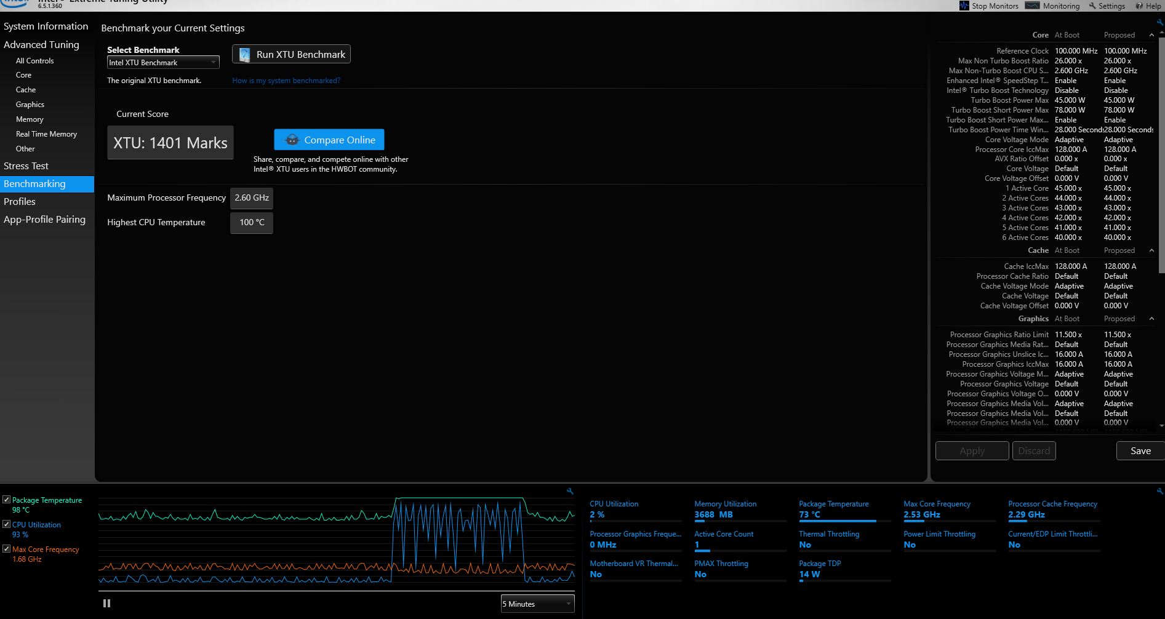Image resolution: width=1165 pixels, height=619 pixels.
Task: Click the Package Temperature monitor tile
Action: tap(845, 510)
